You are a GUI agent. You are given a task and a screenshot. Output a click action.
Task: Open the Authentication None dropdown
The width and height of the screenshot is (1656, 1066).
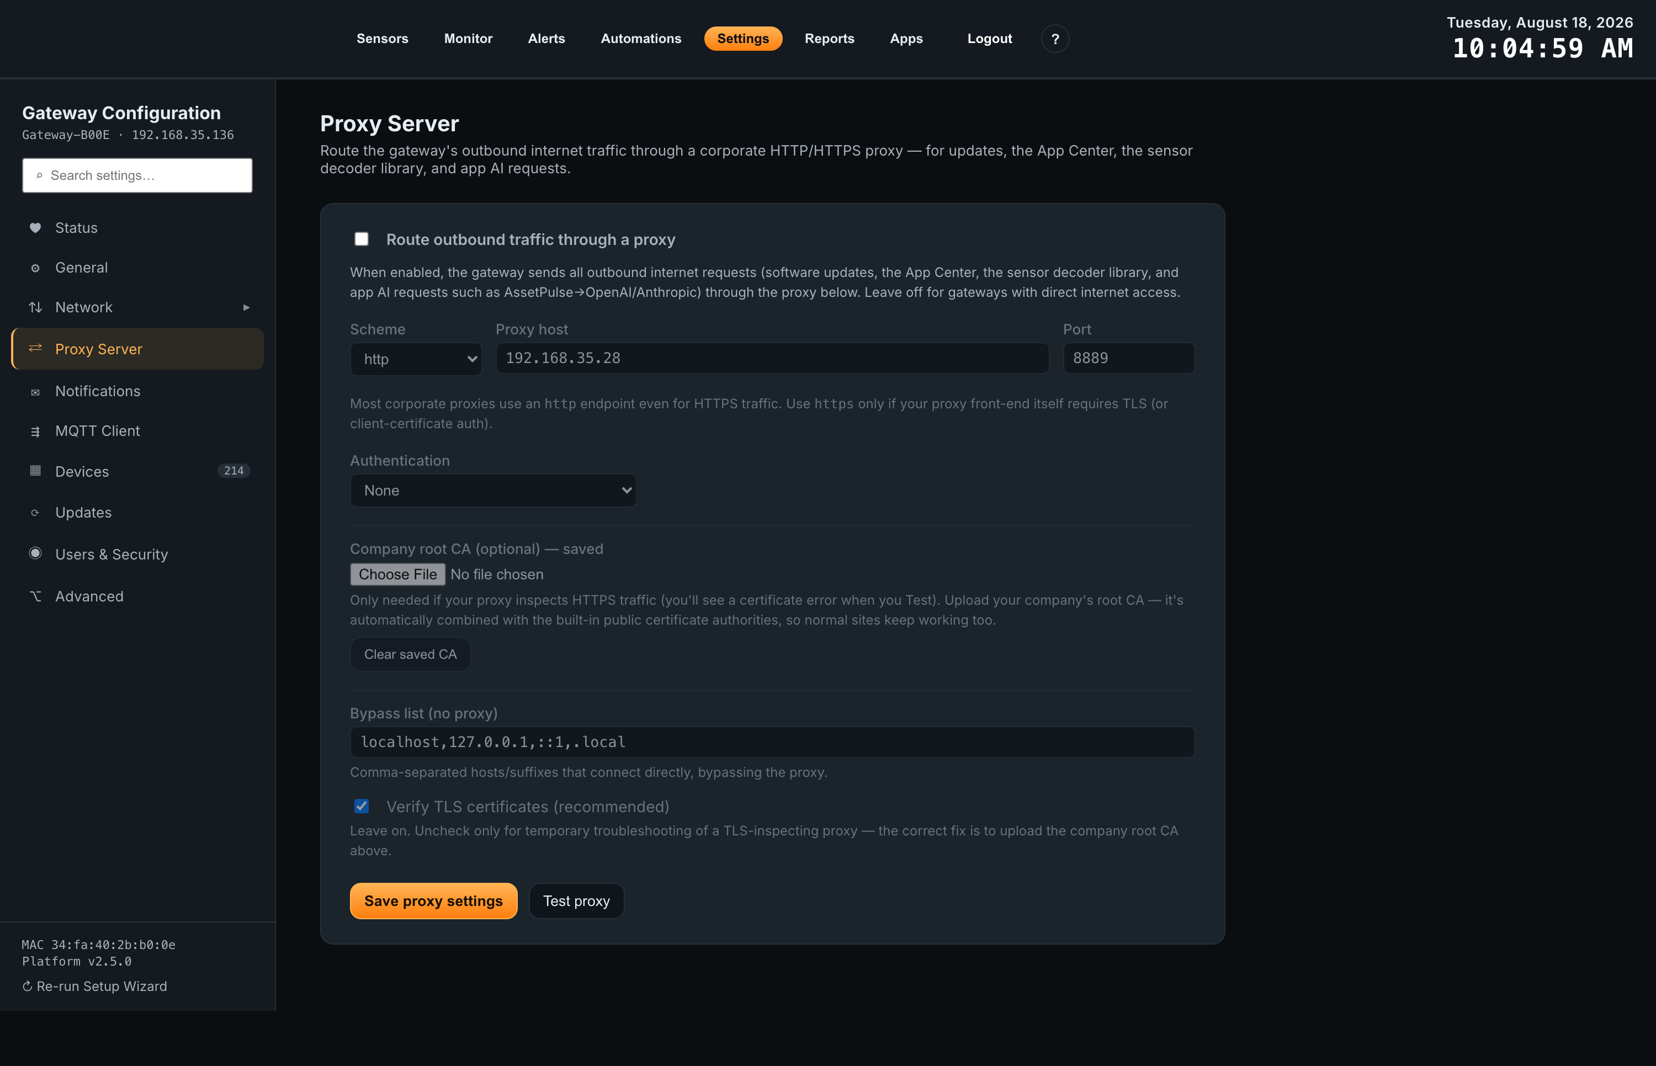coord(493,490)
